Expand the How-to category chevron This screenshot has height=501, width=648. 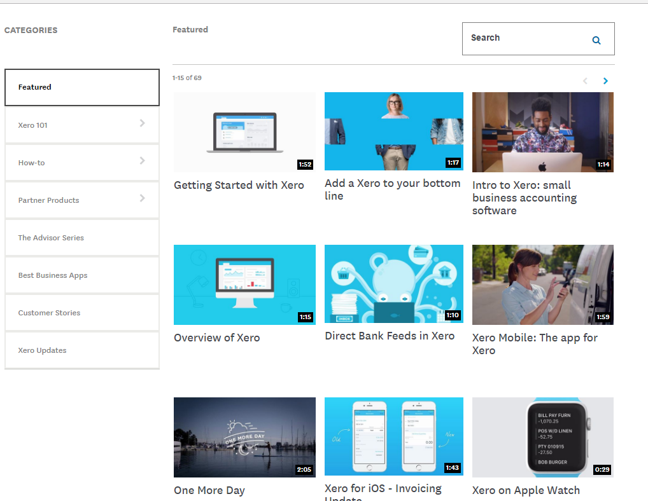[142, 160]
